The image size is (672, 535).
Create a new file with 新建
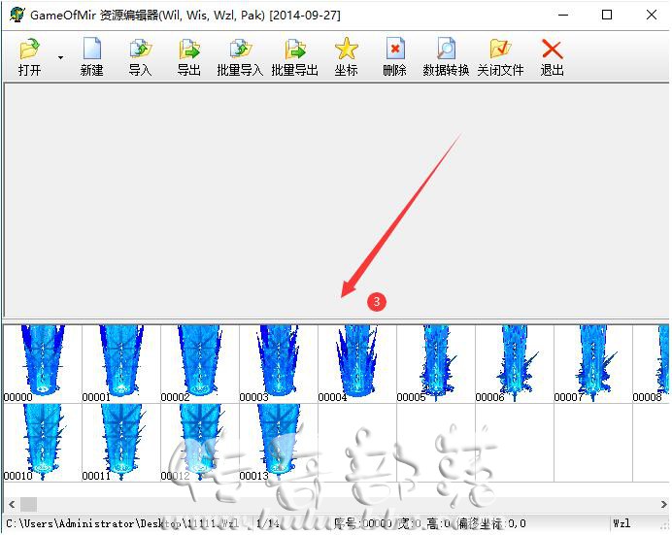pos(91,57)
